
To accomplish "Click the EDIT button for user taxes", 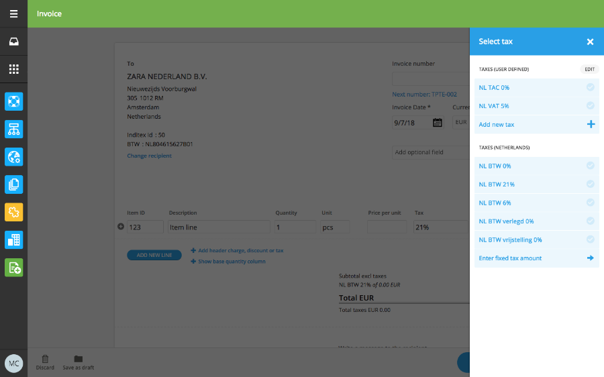I will (x=589, y=69).
